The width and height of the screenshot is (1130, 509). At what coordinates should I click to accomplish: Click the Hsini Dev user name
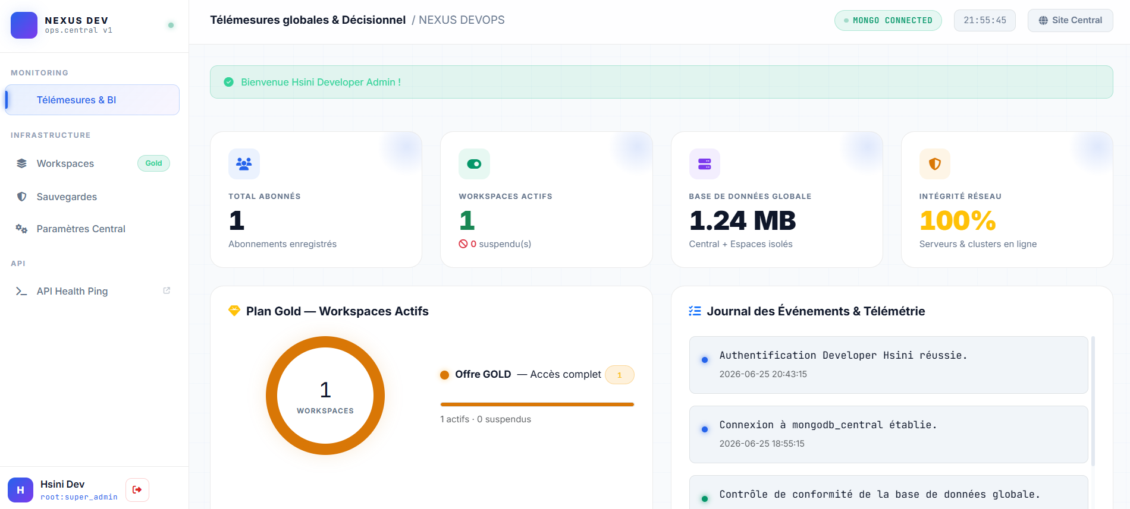(62, 484)
